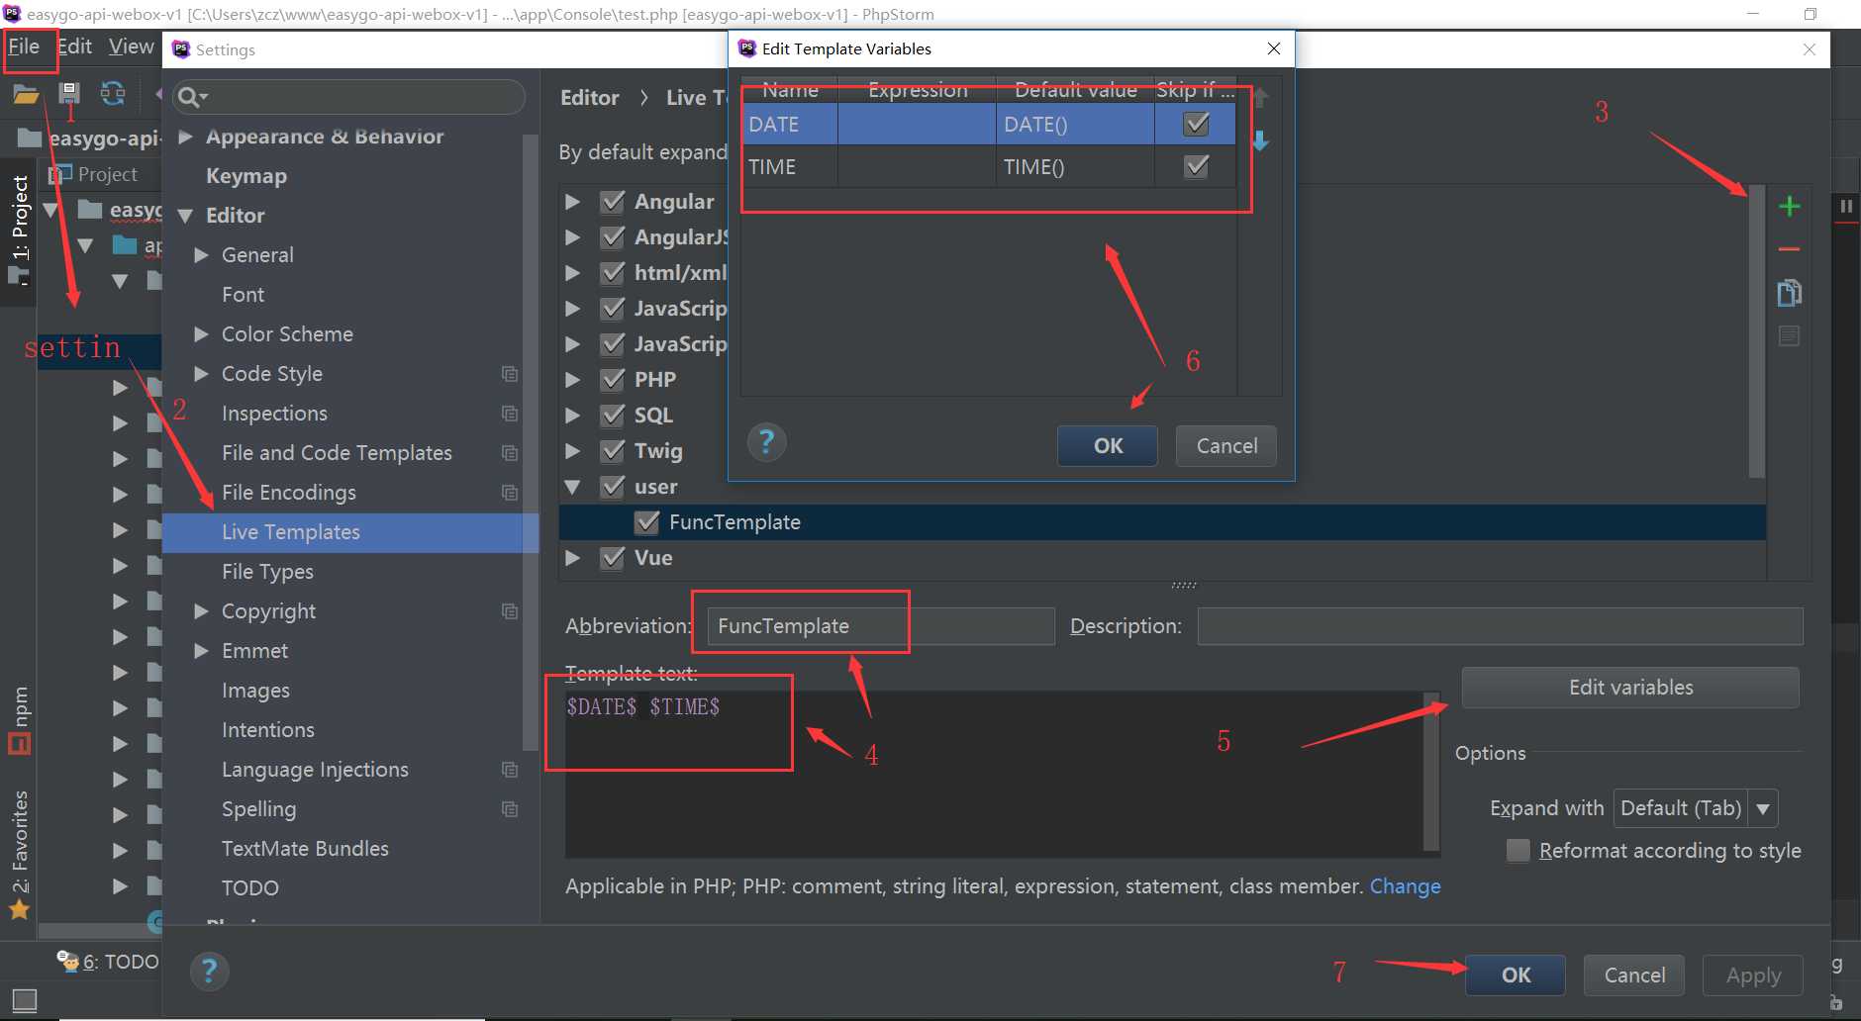Click the settings tree vertical scrollbar
This screenshot has height=1021, width=1861.
[x=530, y=443]
